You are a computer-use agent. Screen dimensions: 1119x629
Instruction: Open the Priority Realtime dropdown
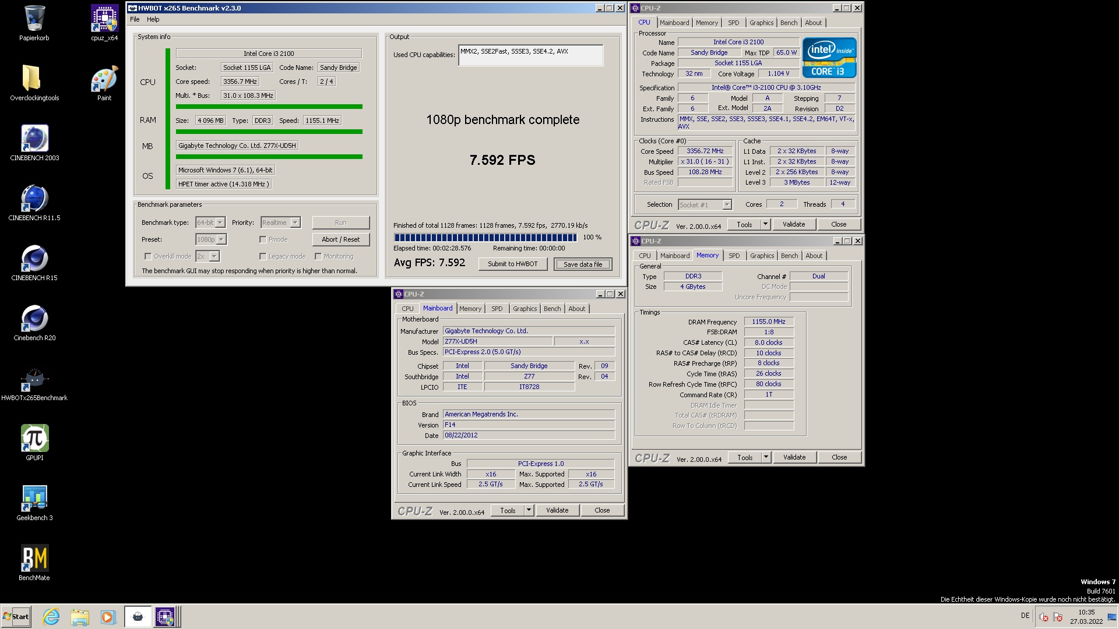(x=295, y=222)
